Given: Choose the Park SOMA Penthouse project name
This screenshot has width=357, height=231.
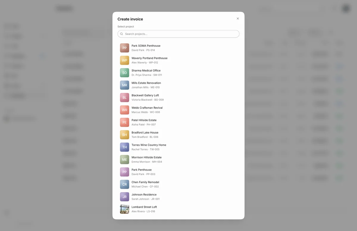Looking at the screenshot, I should tap(146, 46).
